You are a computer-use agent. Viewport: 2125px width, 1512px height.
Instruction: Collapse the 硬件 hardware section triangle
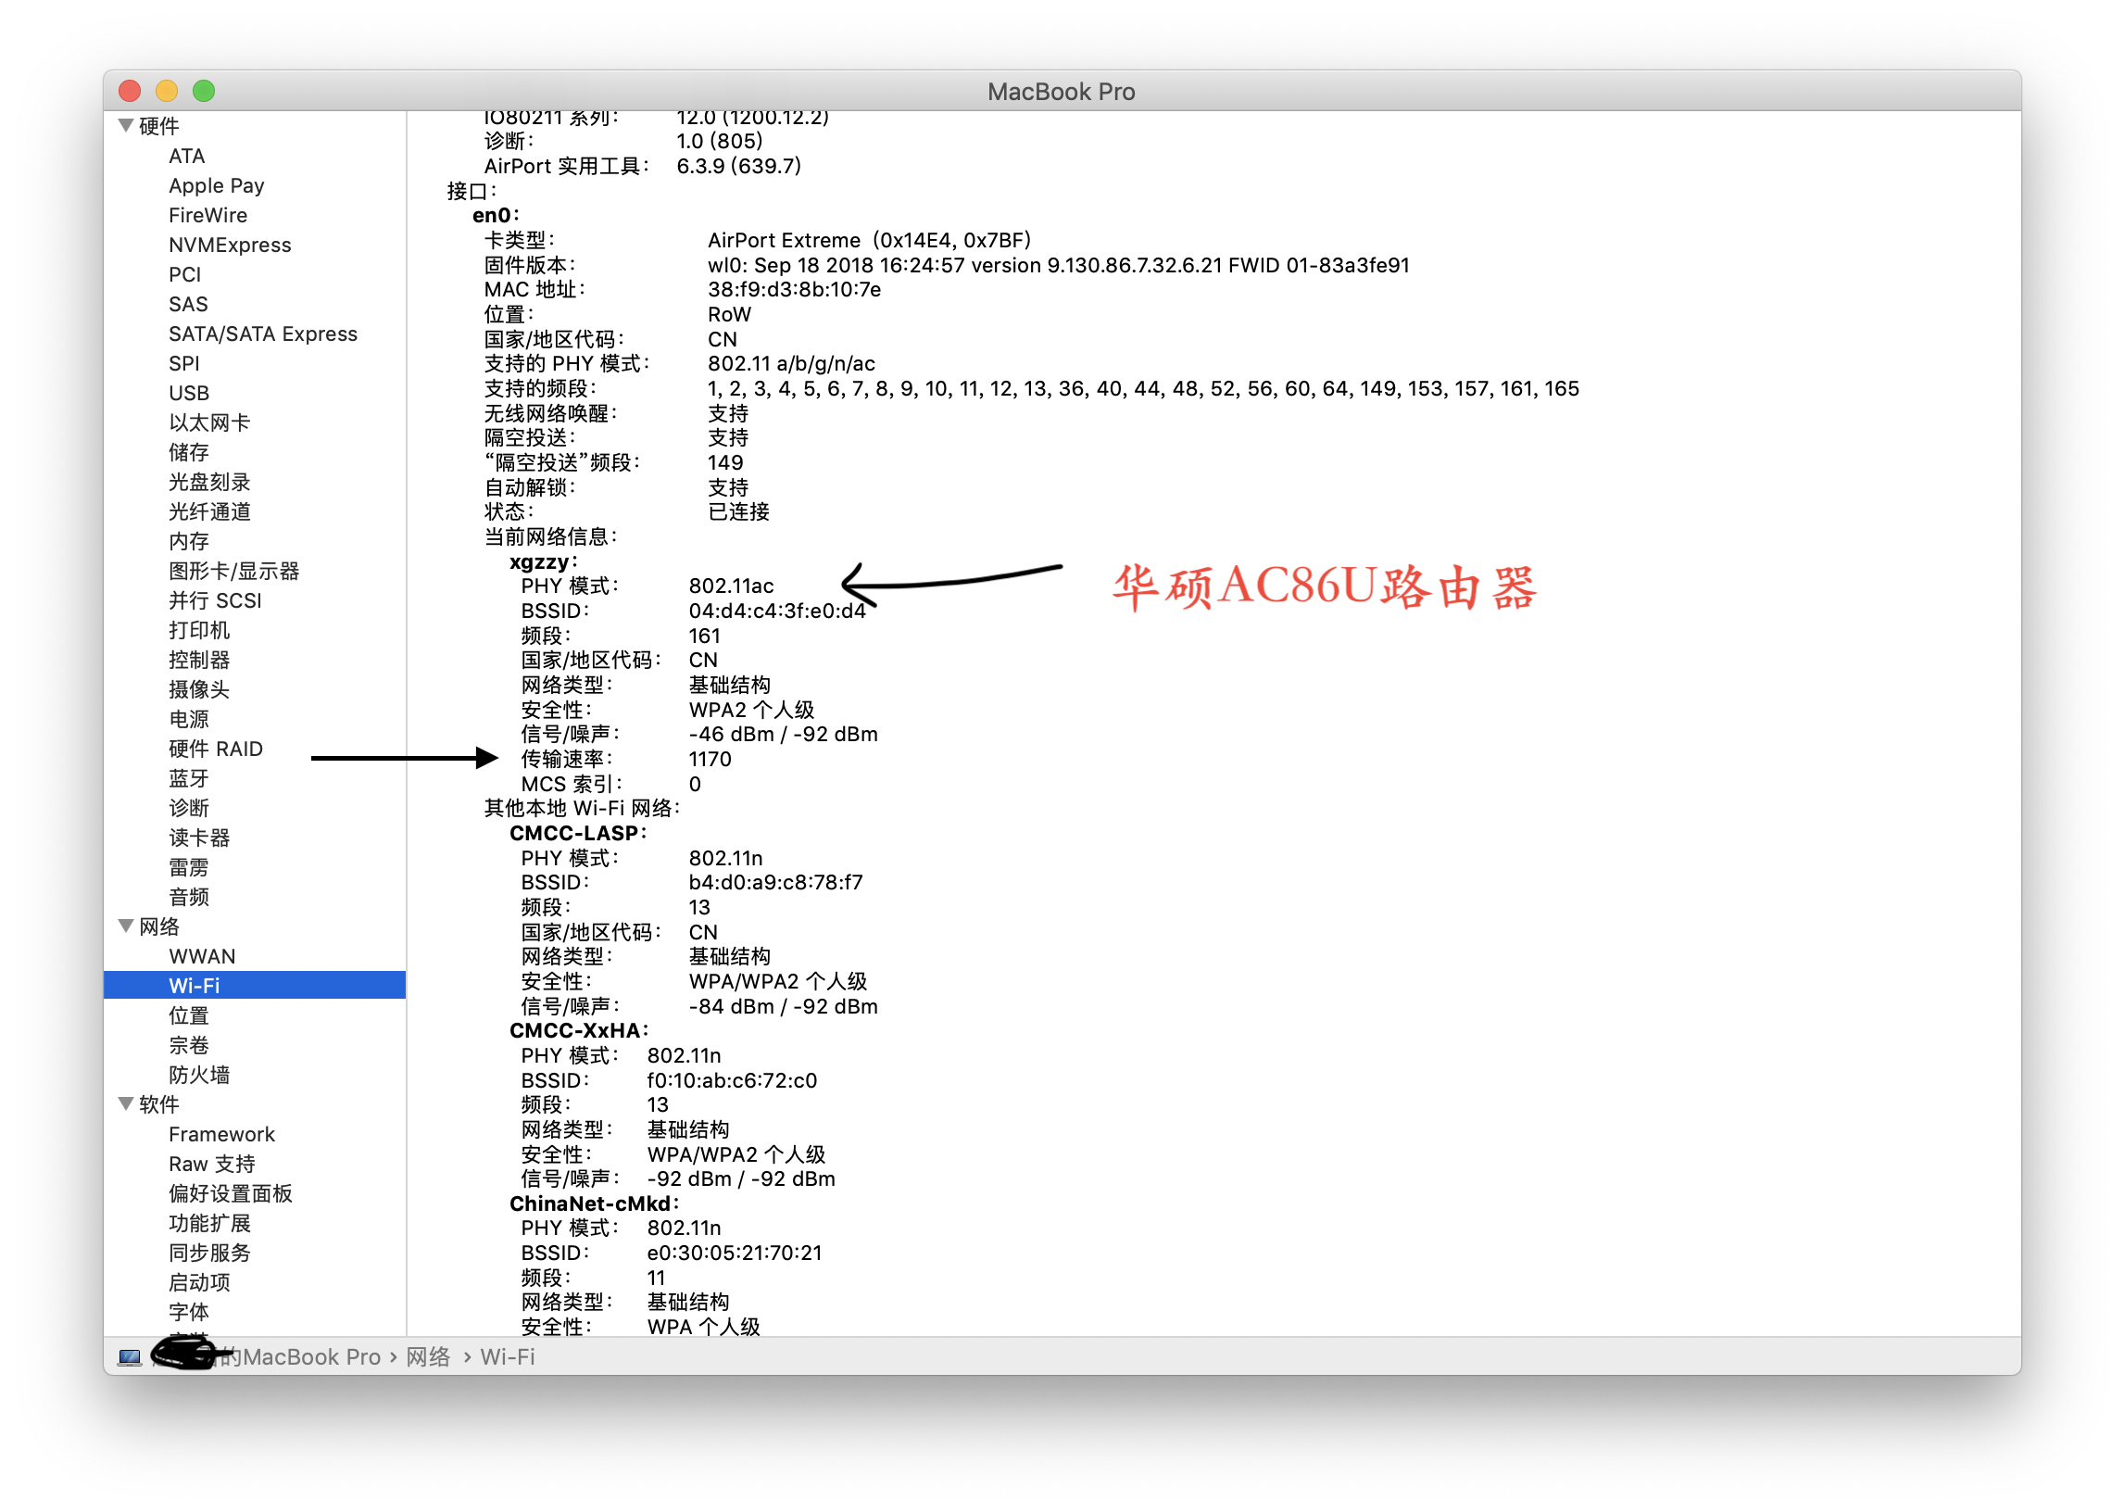(126, 126)
